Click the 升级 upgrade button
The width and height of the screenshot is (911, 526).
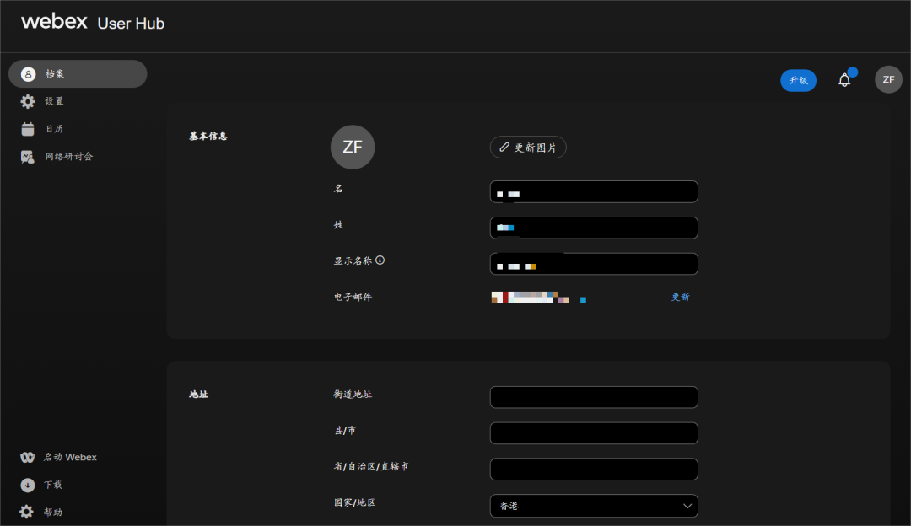point(798,79)
